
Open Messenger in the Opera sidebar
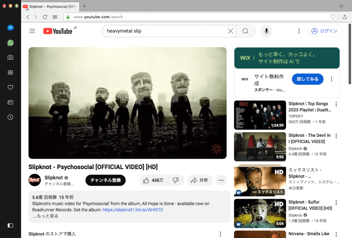[x=10, y=28]
